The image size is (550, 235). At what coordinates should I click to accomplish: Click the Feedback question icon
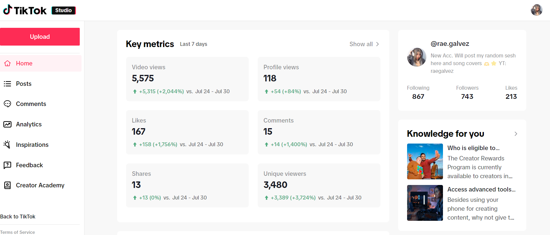coord(7,165)
